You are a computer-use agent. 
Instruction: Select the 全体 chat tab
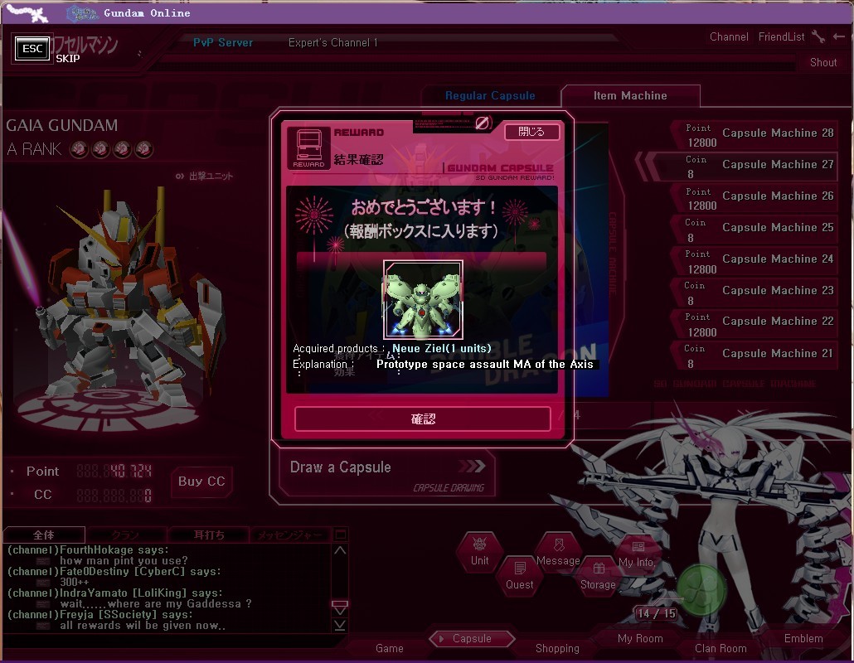click(44, 535)
